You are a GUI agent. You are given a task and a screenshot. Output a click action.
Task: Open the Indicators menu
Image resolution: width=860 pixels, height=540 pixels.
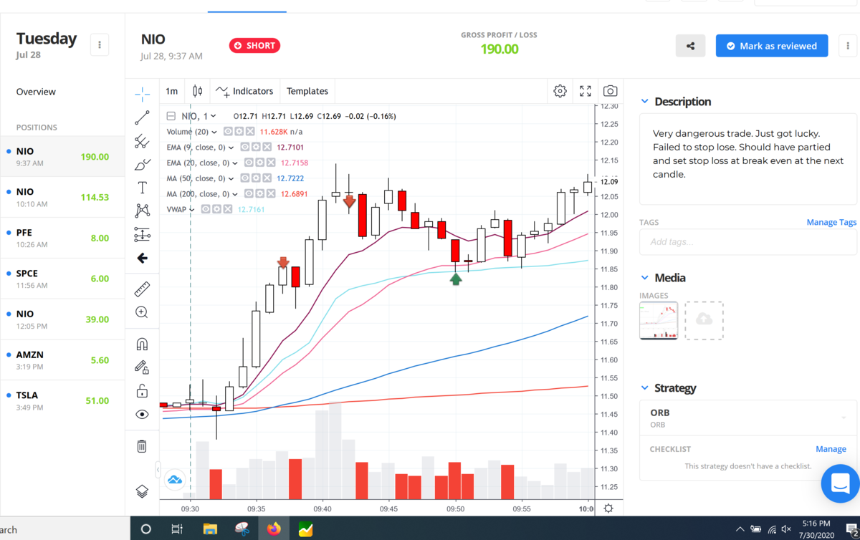244,91
